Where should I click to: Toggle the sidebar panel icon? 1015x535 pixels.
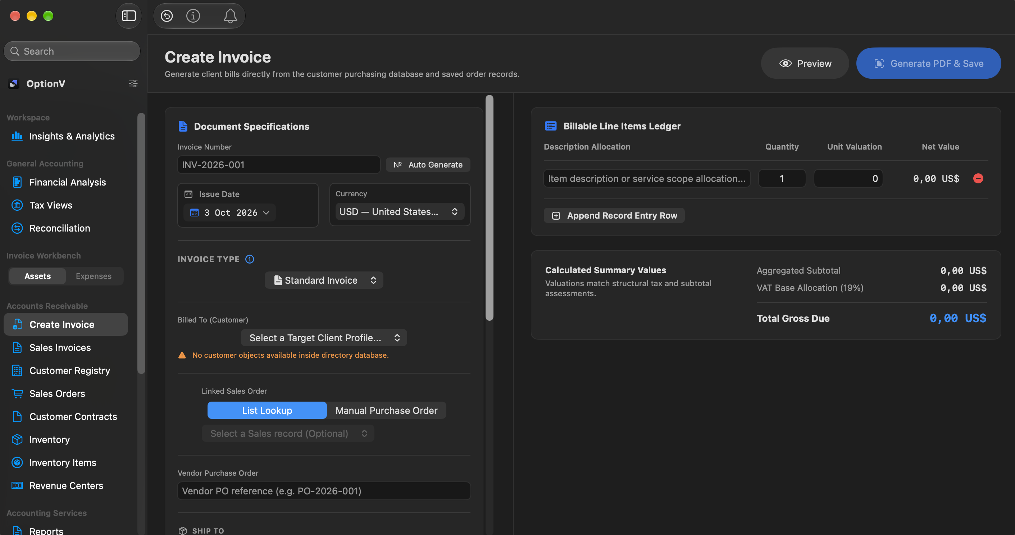[x=128, y=16]
